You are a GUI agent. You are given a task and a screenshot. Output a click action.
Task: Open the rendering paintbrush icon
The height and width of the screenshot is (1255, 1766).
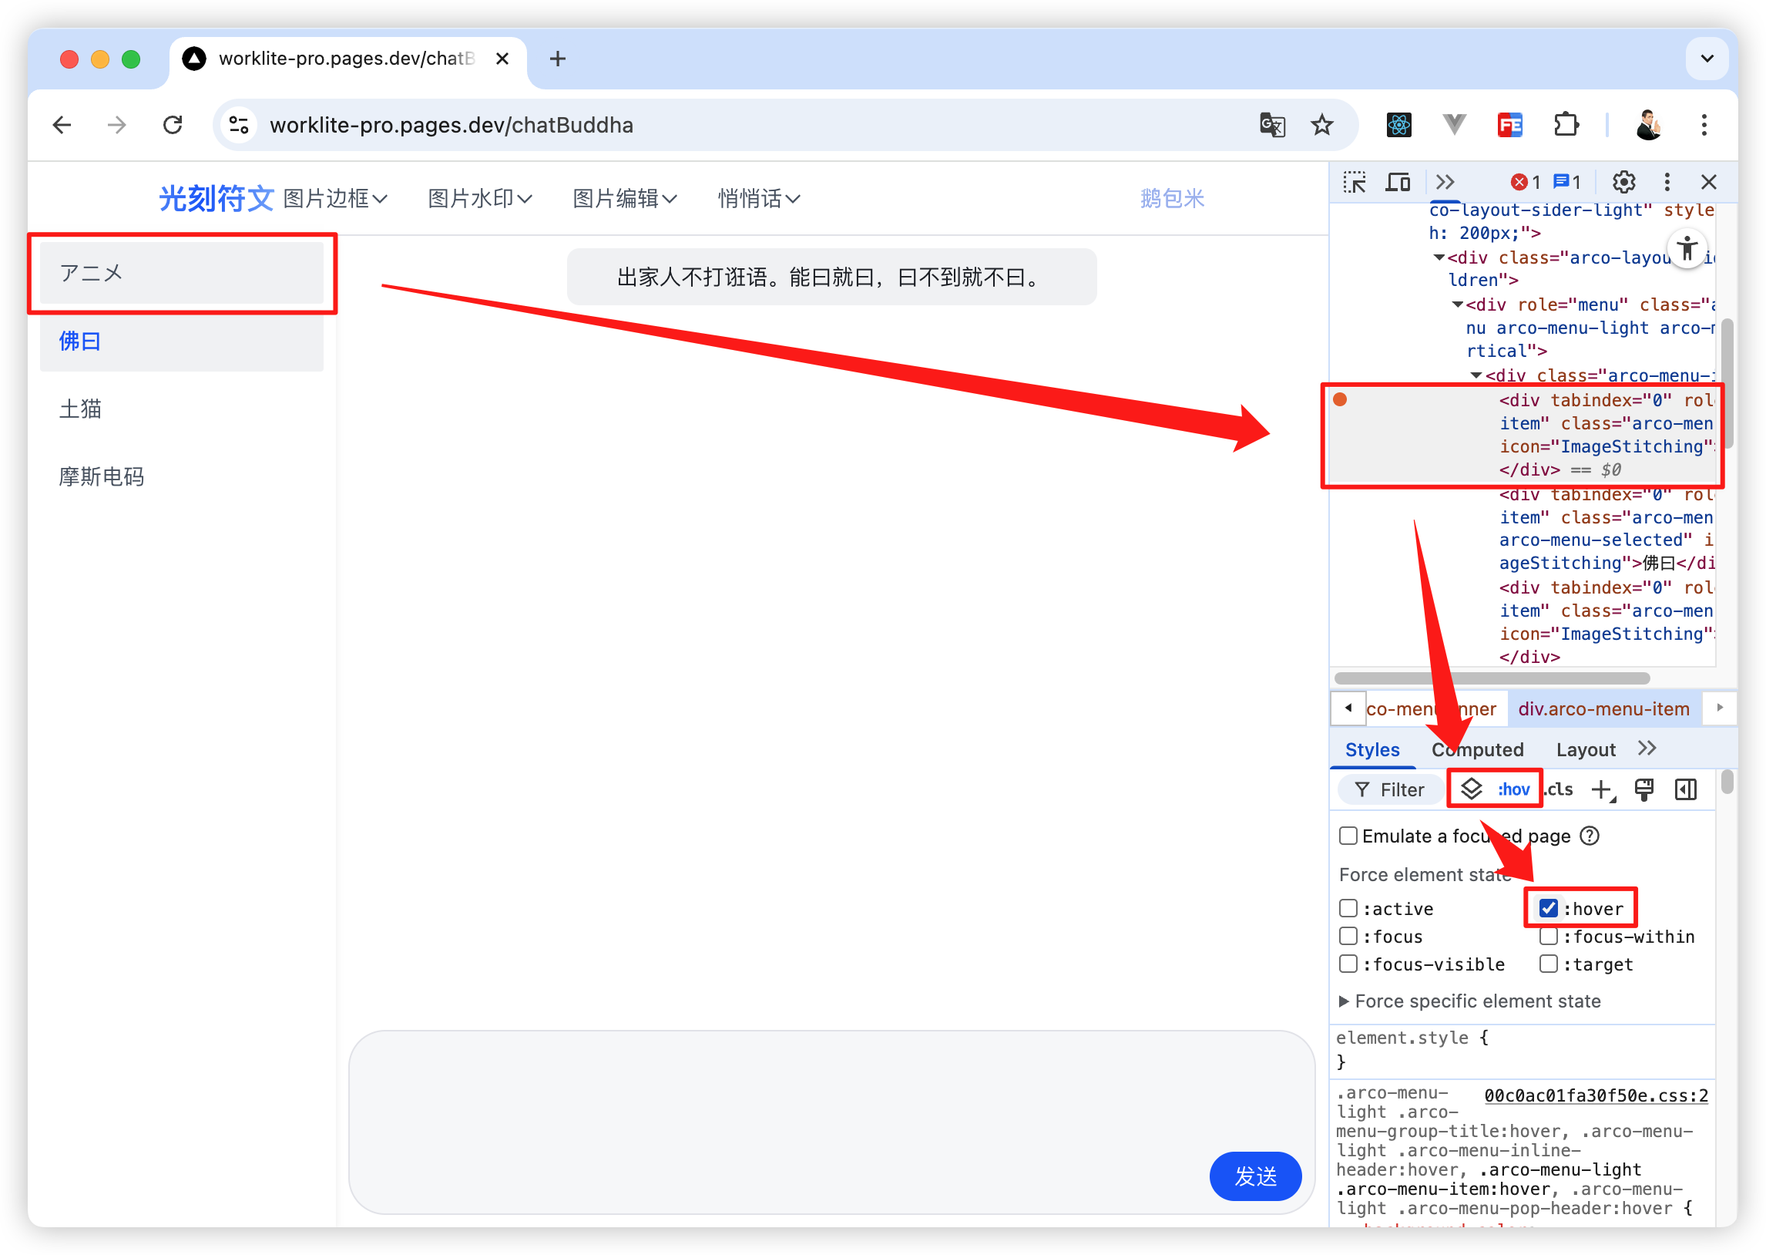tap(1644, 789)
